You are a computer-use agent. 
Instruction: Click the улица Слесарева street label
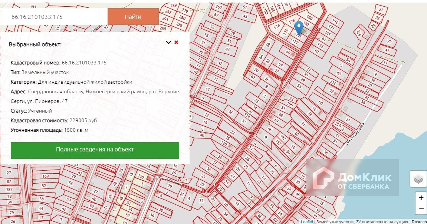(x=355, y=135)
